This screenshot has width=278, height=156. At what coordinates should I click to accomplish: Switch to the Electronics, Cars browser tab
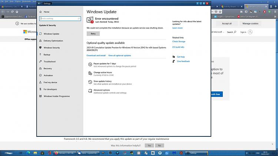coord(11,7)
